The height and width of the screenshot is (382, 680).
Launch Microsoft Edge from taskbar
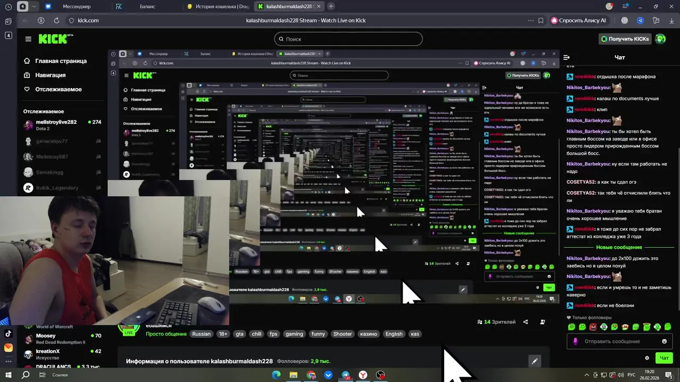276,375
